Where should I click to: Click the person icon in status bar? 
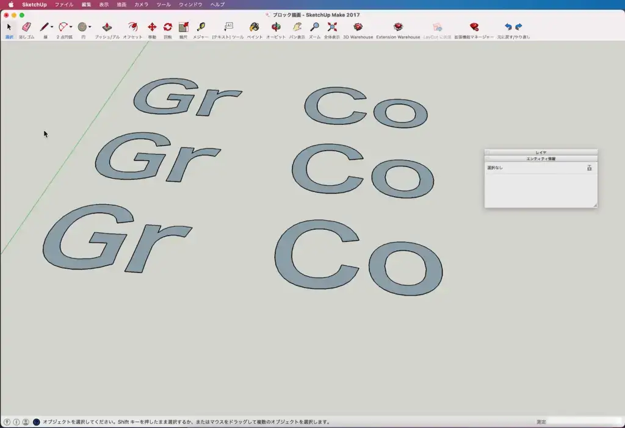coord(26,422)
